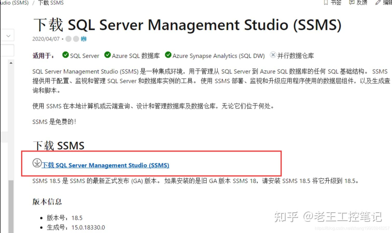Click the blue Microsoft contributor avatar icon

(x=84, y=39)
